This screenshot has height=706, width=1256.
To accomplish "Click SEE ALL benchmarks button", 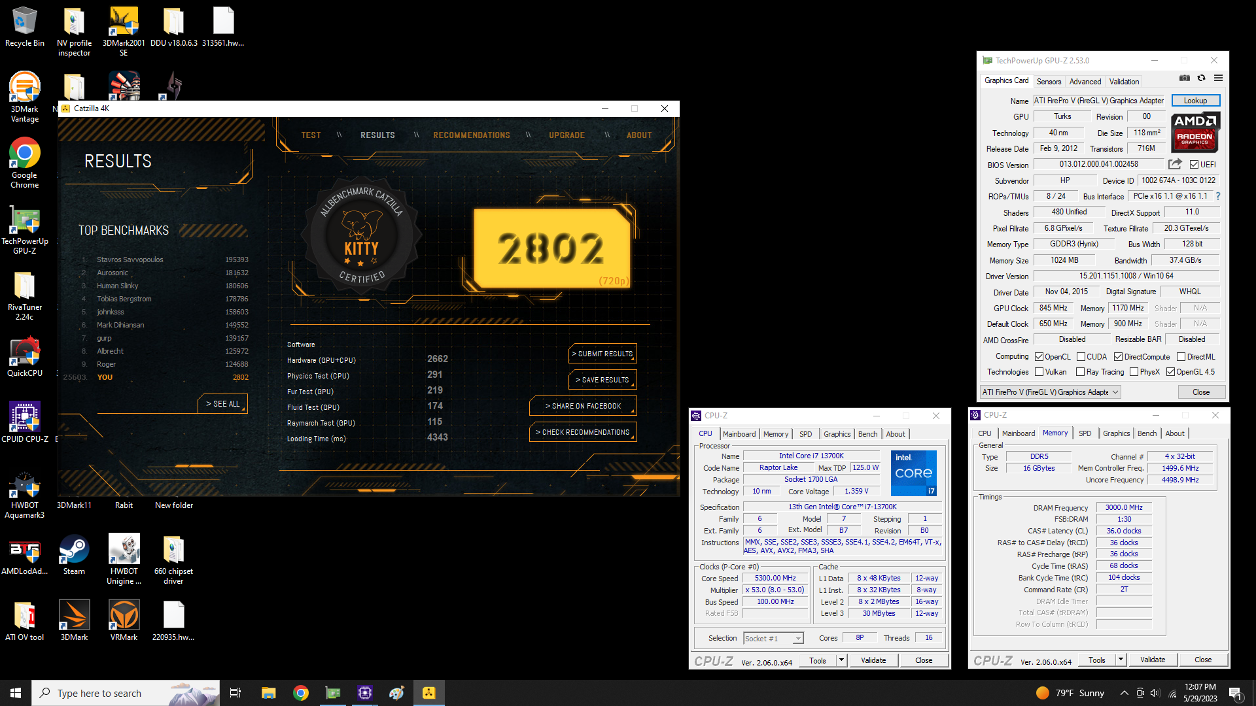I will [222, 404].
